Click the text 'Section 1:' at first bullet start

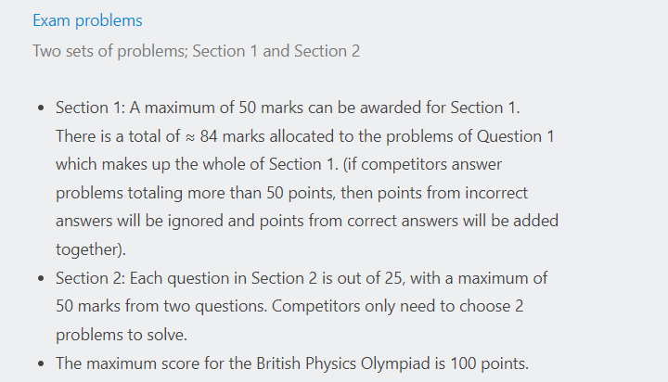90,108
